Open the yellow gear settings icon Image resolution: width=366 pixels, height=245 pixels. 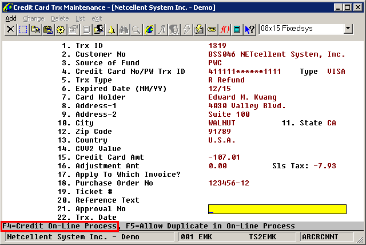click(x=61, y=30)
